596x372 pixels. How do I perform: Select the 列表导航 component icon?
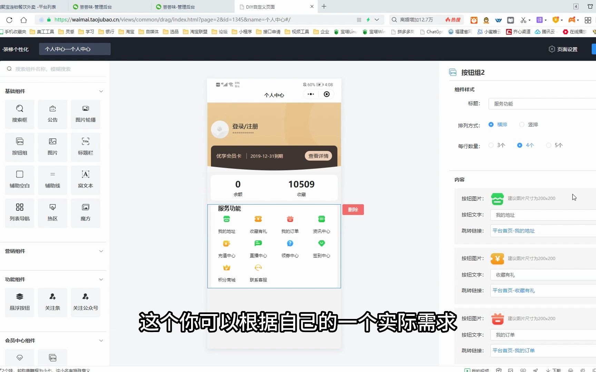tap(20, 213)
